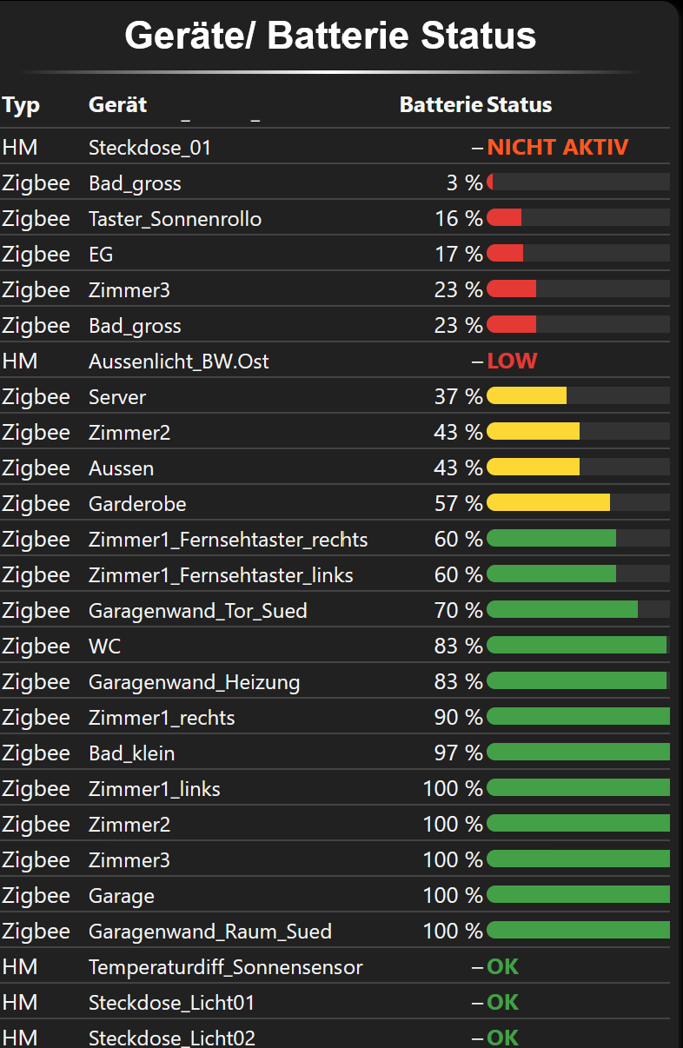Click the EG 17 % battery value
This screenshot has height=1048, width=683.
[458, 255]
